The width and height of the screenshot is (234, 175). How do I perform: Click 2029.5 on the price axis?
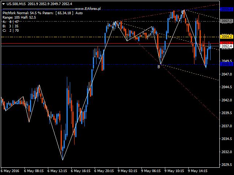click(x=227, y=165)
